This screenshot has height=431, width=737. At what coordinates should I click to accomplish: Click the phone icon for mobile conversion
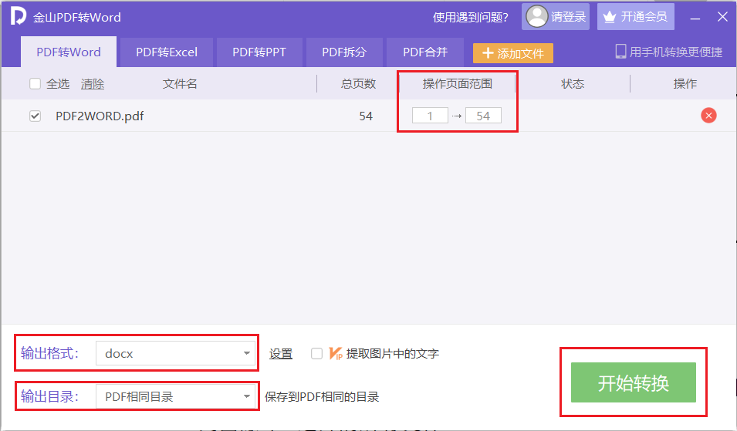[620, 51]
